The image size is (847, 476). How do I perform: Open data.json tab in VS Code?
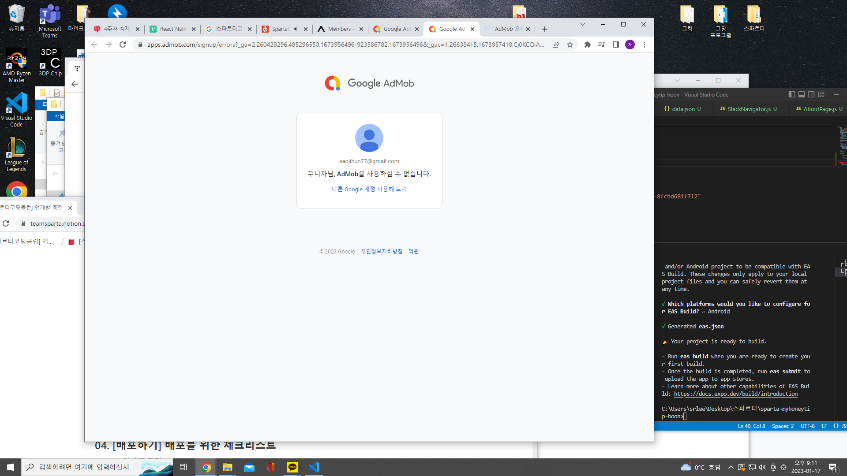(683, 109)
